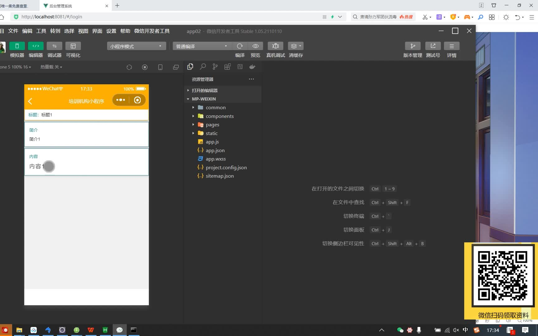The height and width of the screenshot is (336, 538).
Task: Adjust the 100% zoom control
Action: coord(14,67)
